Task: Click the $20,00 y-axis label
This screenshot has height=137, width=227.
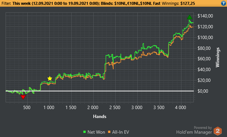Action: [204, 80]
